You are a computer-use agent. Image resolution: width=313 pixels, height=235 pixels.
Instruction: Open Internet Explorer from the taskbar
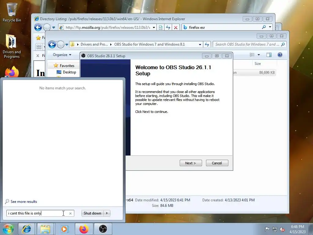[x=26, y=229]
